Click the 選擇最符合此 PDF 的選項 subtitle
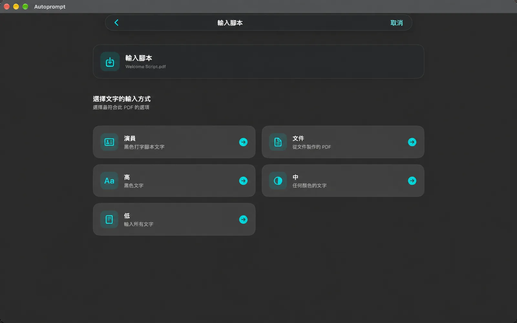 point(121,107)
